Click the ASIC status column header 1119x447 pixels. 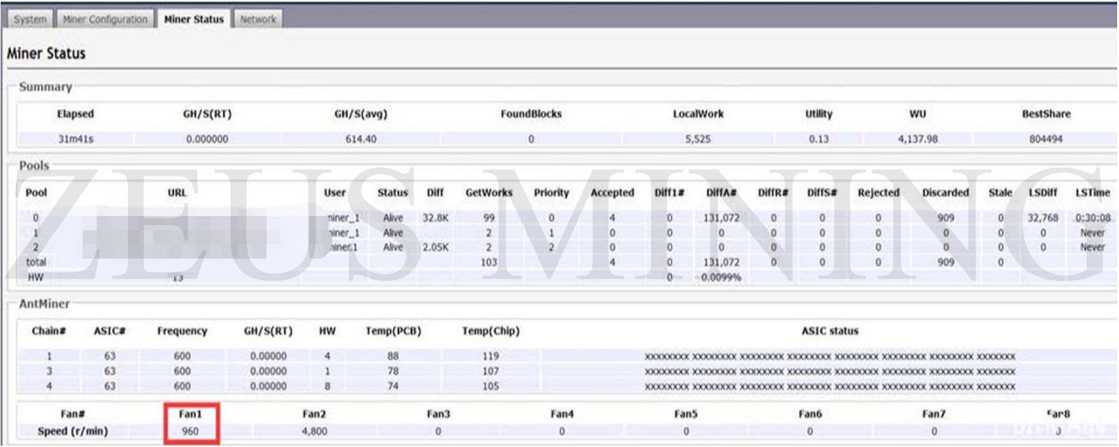coord(829,331)
